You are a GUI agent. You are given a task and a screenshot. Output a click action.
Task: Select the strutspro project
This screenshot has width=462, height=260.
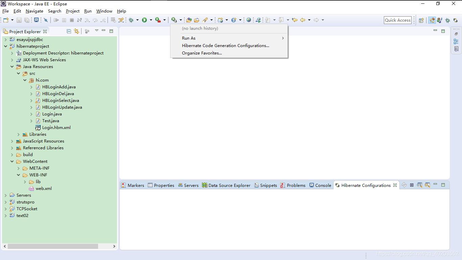coord(22,202)
